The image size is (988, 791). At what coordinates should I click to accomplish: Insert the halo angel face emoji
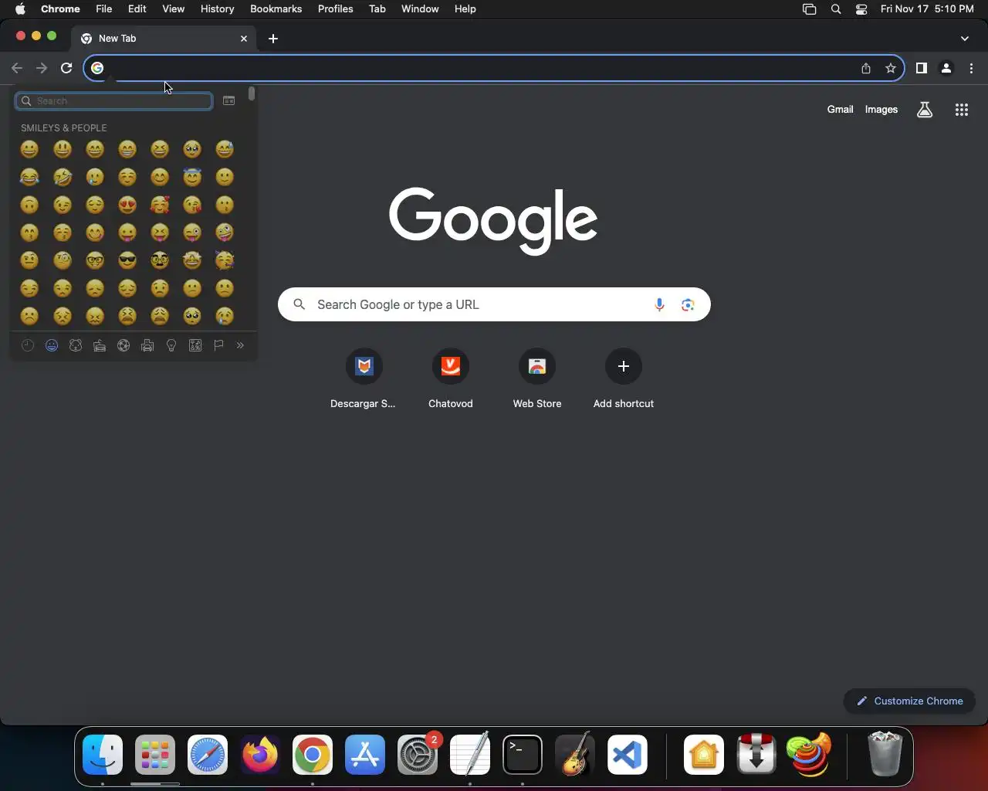coord(192,177)
